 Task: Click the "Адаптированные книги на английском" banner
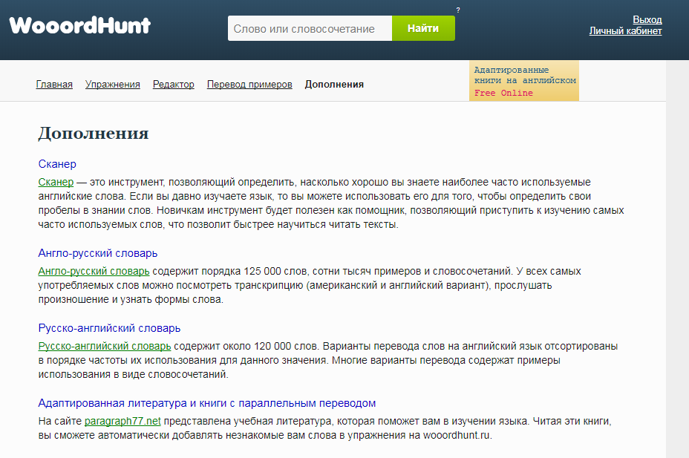pyautogui.click(x=523, y=74)
